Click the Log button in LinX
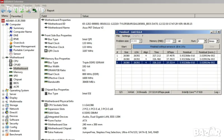 pyautogui.click(x=217, y=92)
